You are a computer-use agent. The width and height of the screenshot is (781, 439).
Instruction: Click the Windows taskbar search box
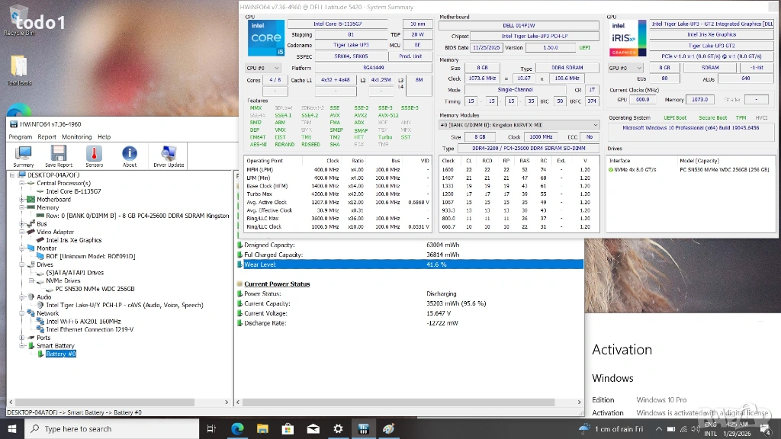[111, 429]
